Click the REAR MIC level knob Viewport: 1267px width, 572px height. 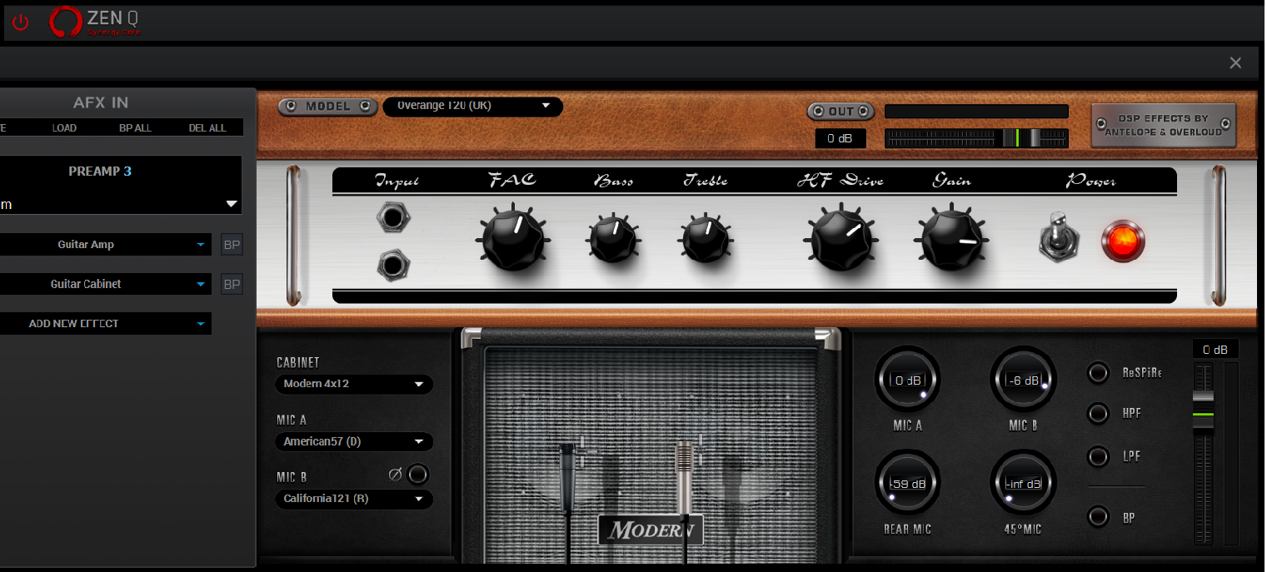907,484
